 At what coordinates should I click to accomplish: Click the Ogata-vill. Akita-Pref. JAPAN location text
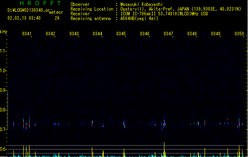(x=181, y=9)
